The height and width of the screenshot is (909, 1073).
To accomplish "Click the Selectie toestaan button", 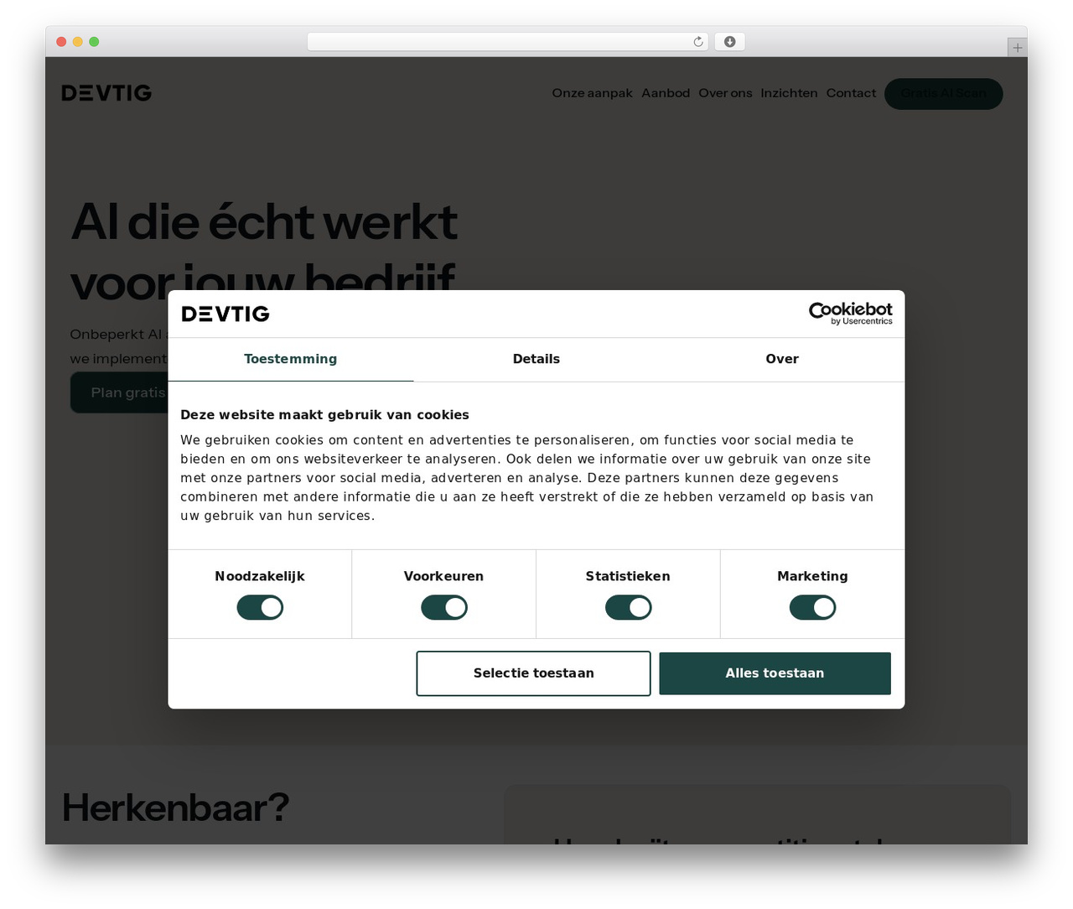I will pos(533,673).
